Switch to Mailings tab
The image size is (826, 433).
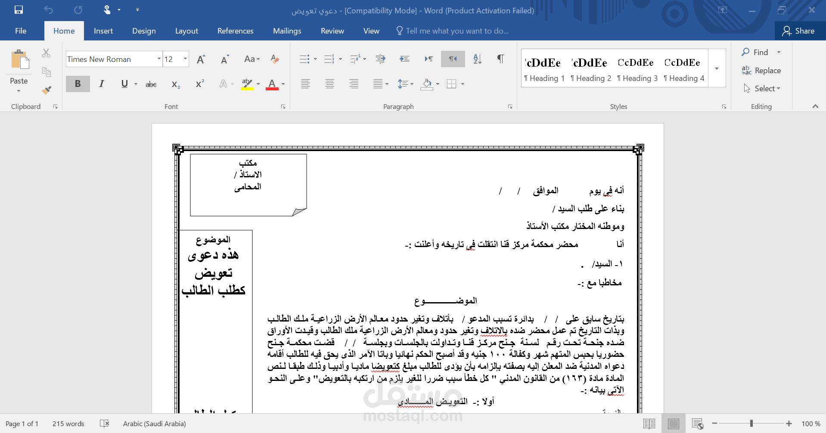tap(287, 31)
